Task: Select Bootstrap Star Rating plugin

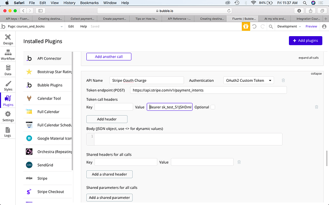Action: coord(47,72)
